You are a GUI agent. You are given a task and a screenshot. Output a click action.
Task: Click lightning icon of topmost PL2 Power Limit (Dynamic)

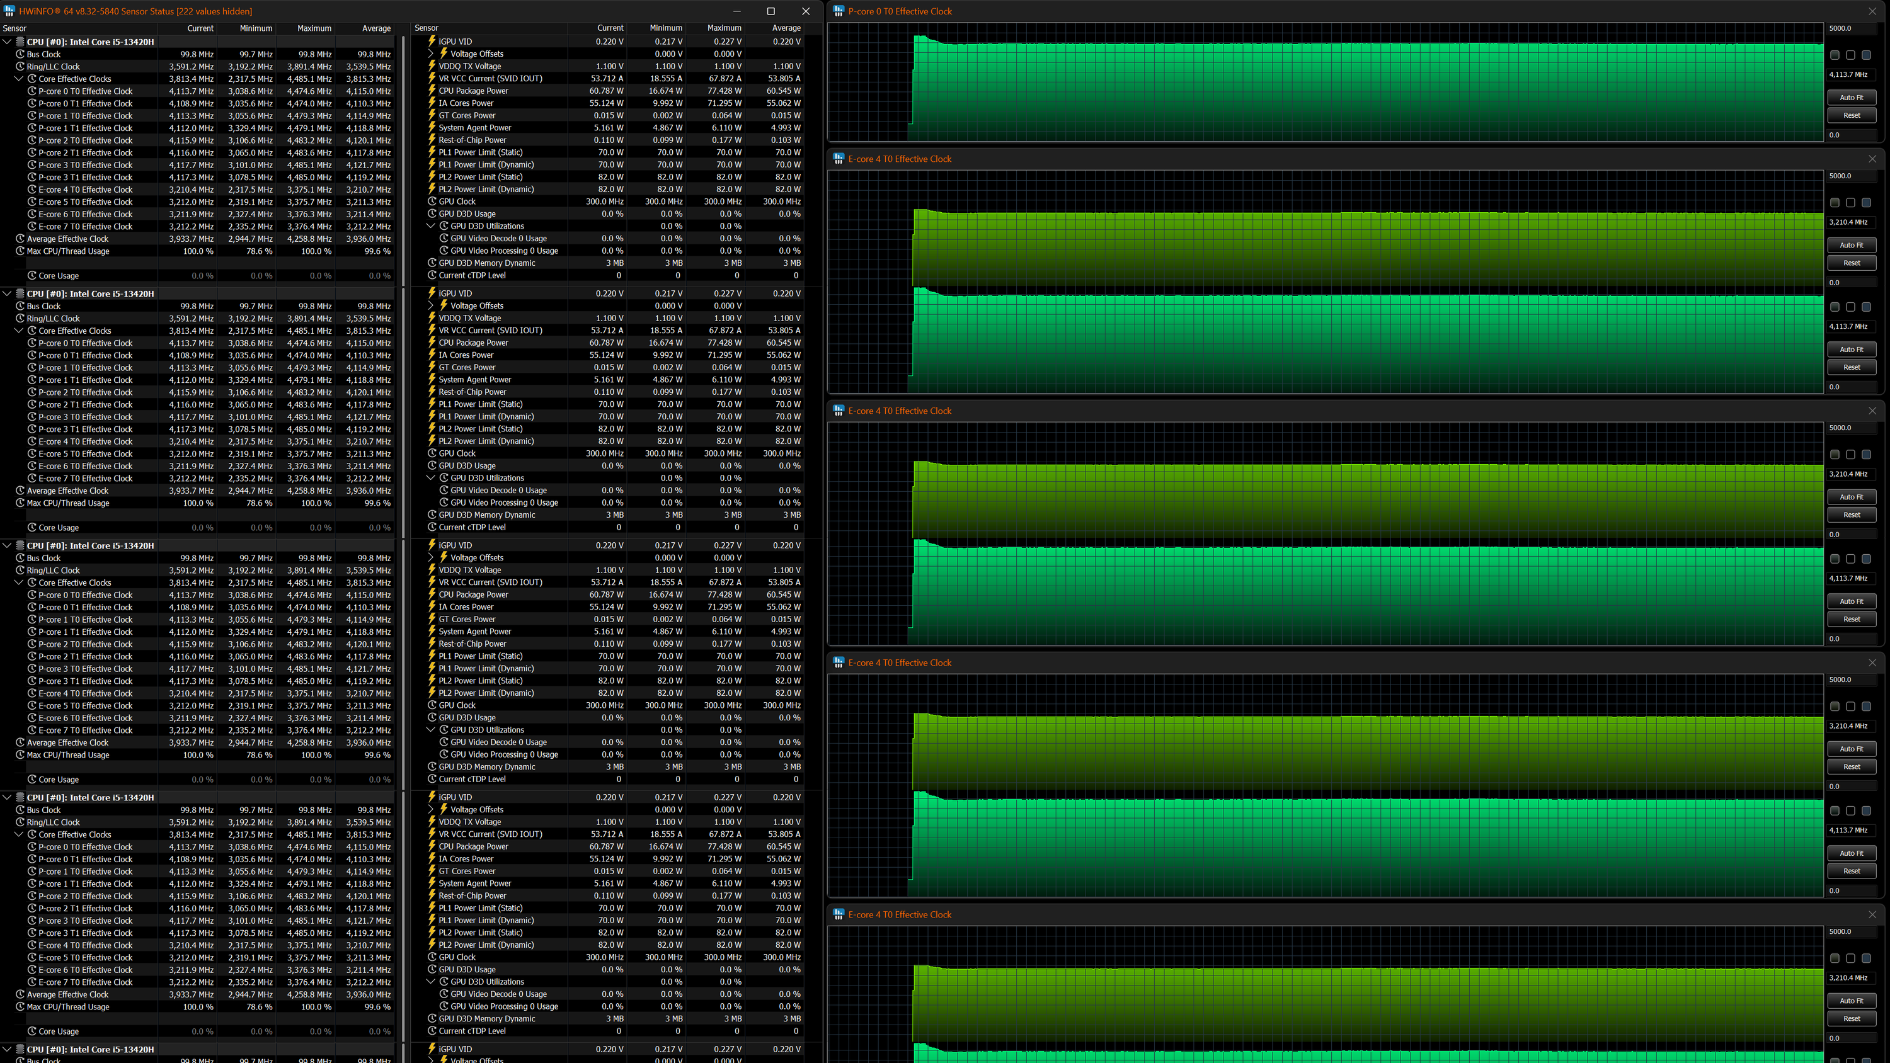pos(432,190)
